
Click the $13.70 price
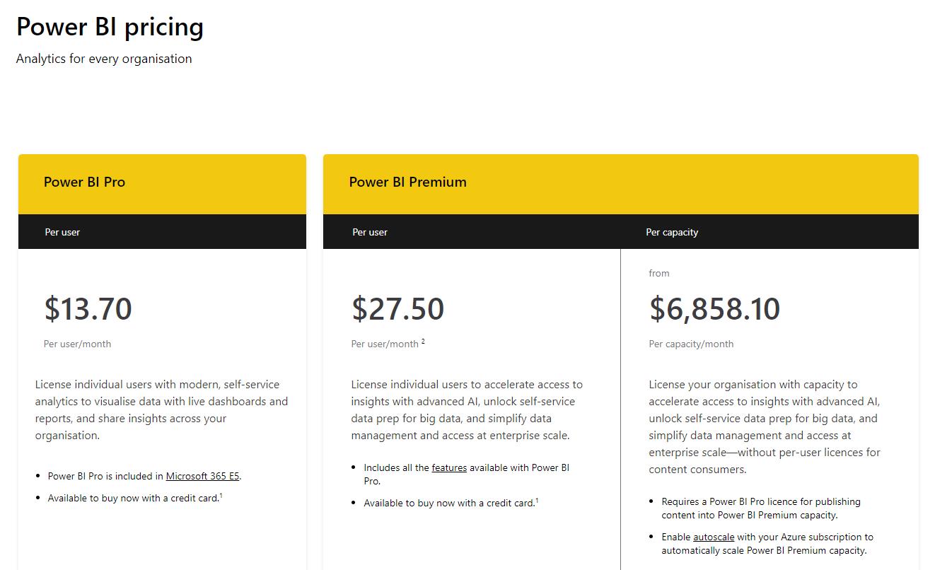pos(88,309)
